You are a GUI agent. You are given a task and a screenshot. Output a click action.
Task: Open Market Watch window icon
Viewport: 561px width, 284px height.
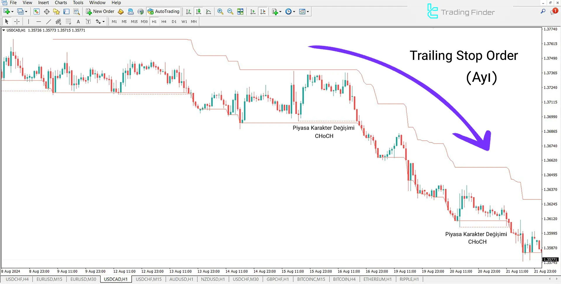37,11
